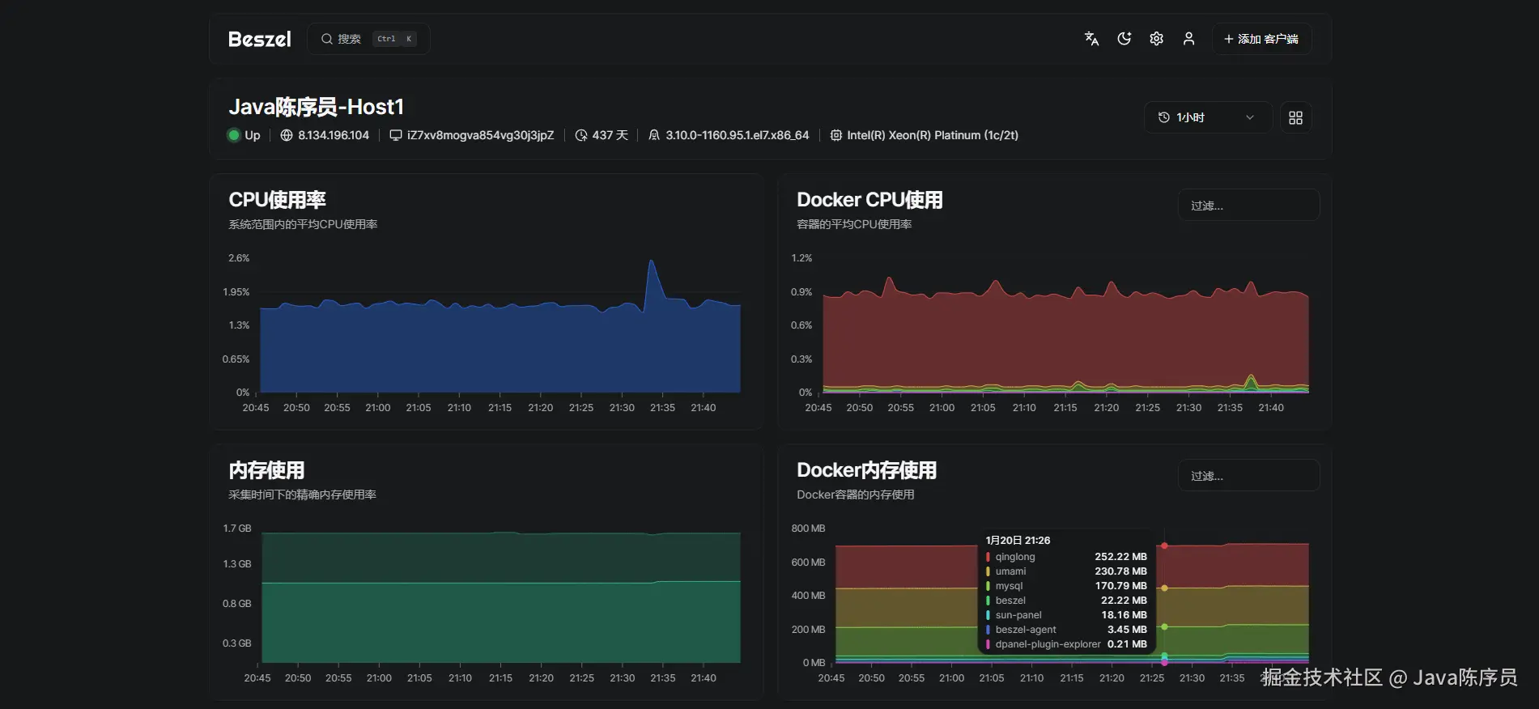1539x709 pixels.
Task: Click the chevron on time range selector
Action: (1250, 117)
